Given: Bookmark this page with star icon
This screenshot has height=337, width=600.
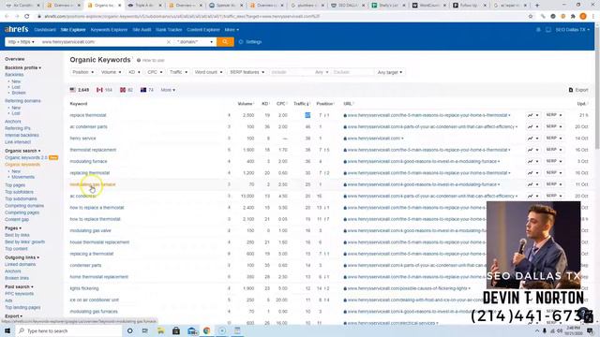Looking at the screenshot, I should click(x=531, y=17).
